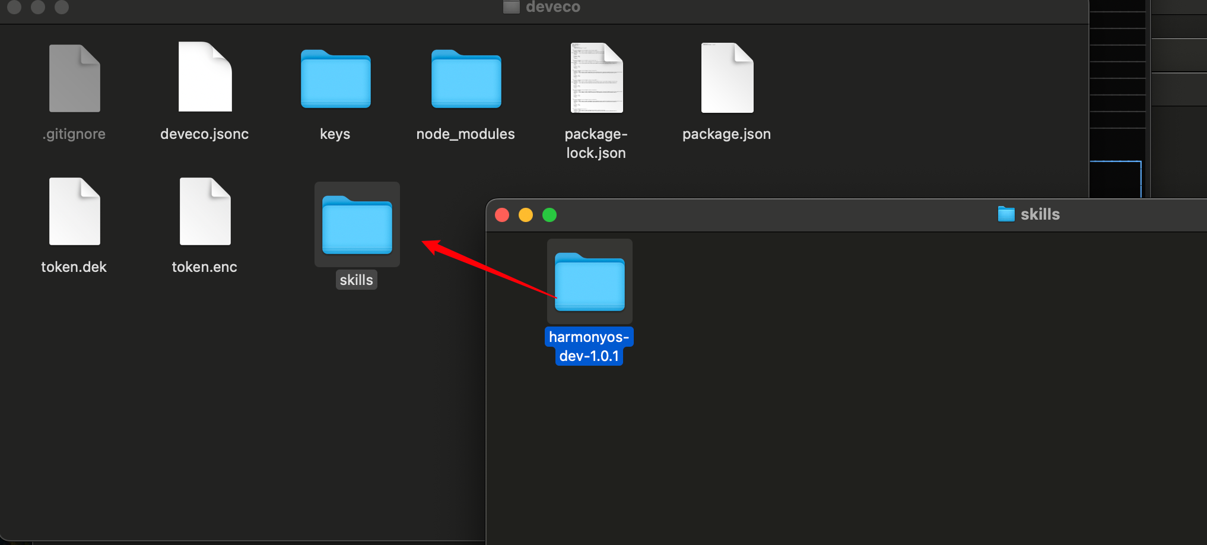
Task: Click the "skills" label under the folder
Action: point(357,280)
